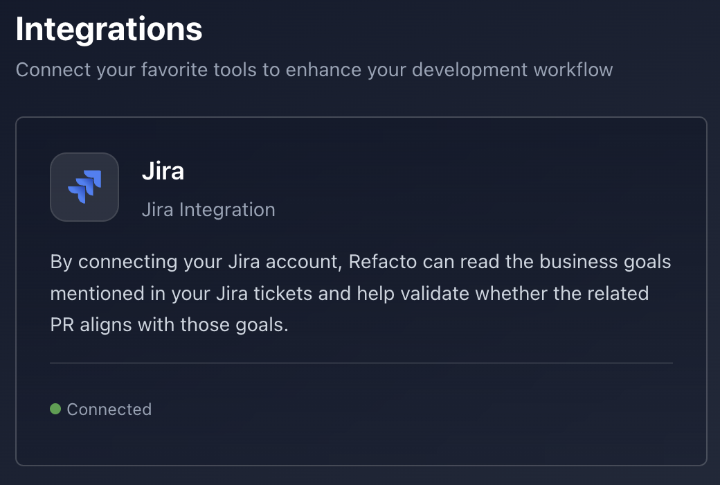Click the words "whether the related" in the description
Image resolution: width=720 pixels, height=485 pixels.
[561, 293]
